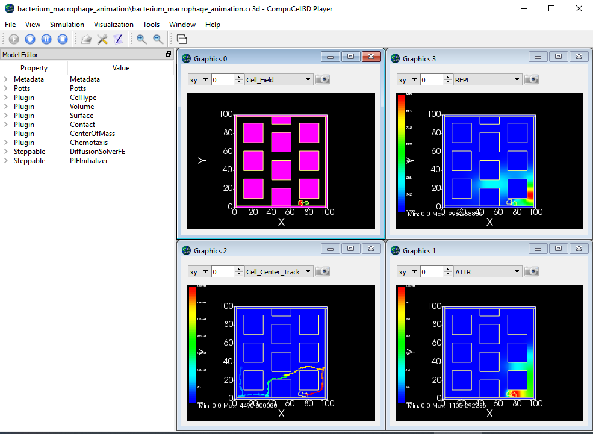
Task: Expand the Potts tree item
Action: click(x=6, y=88)
